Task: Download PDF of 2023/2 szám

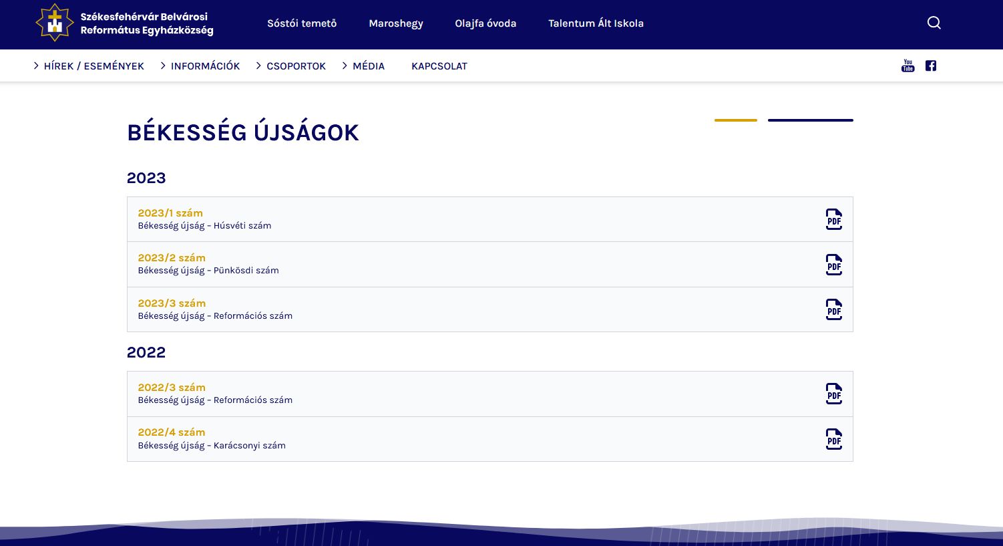Action: click(834, 265)
